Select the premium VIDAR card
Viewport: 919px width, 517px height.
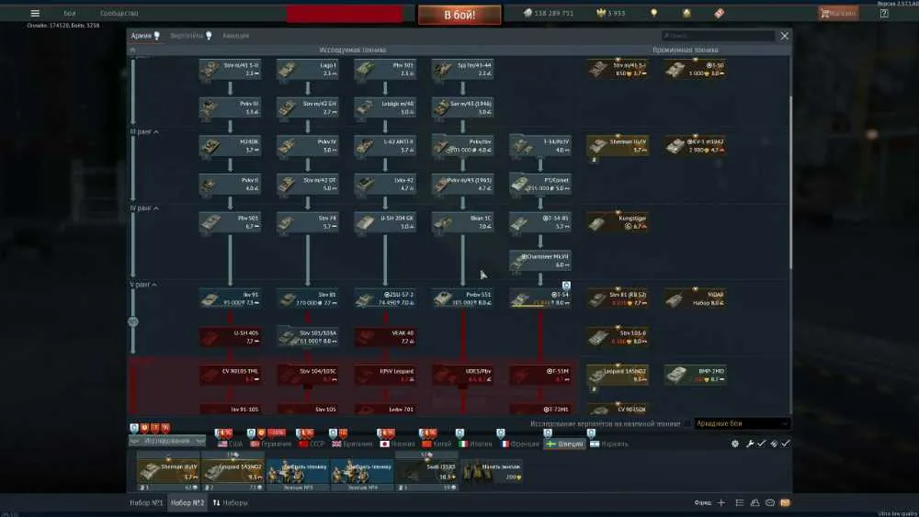pyautogui.click(x=695, y=298)
